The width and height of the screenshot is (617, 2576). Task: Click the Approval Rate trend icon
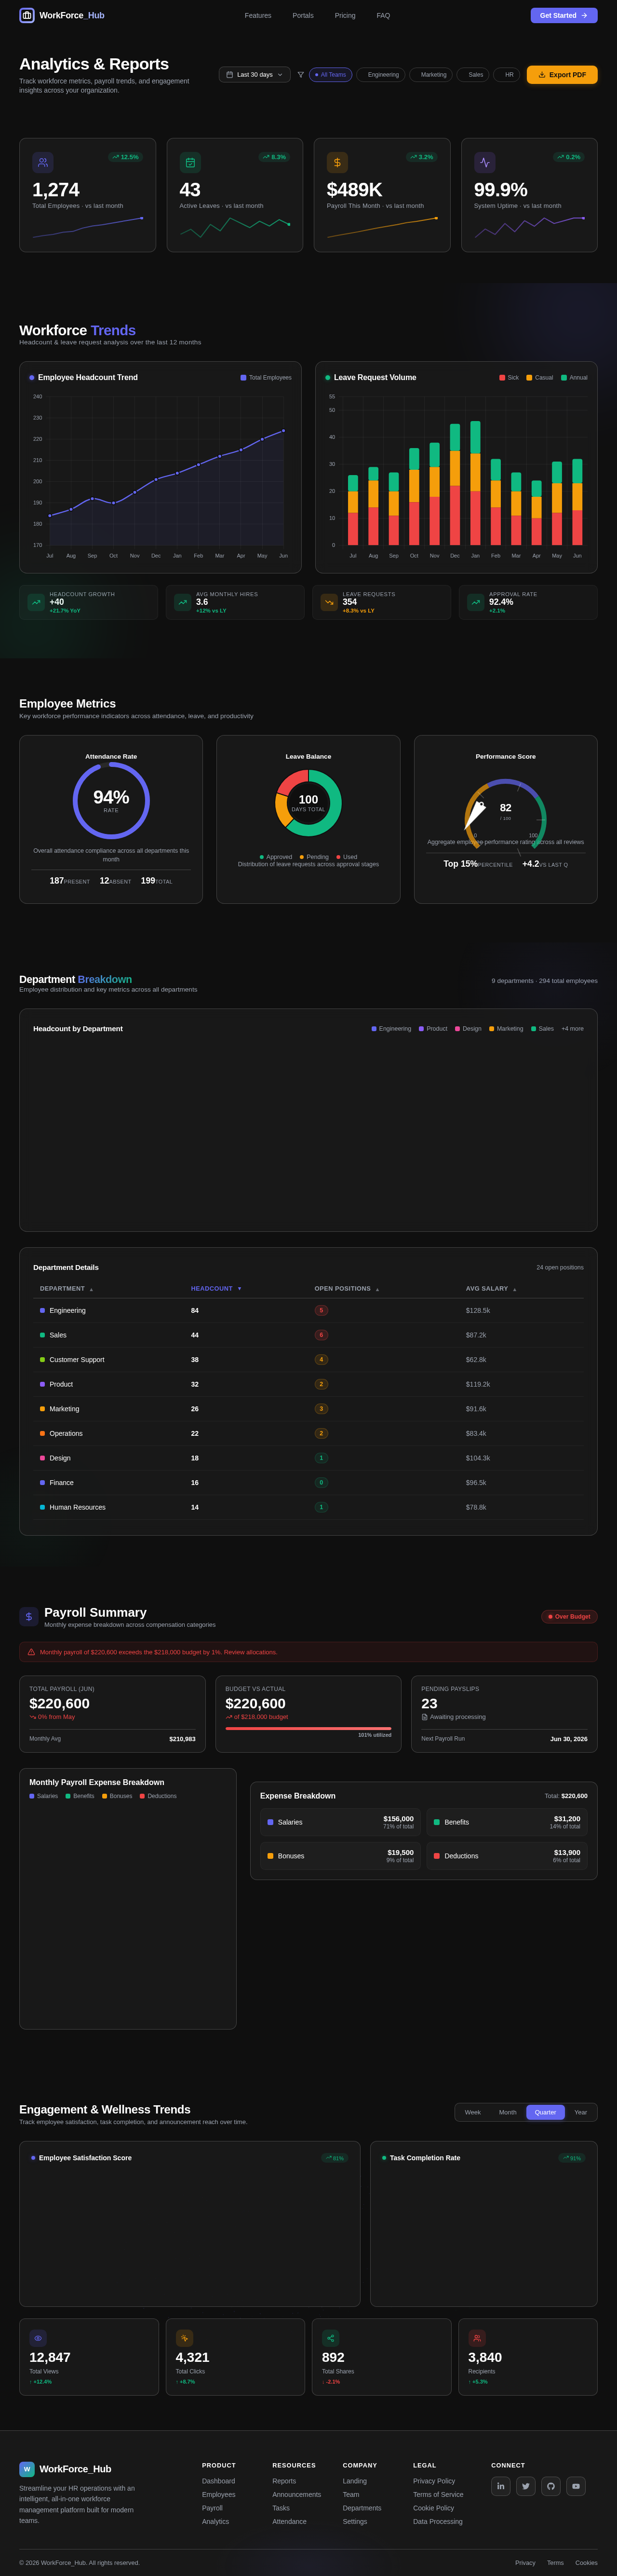[476, 602]
